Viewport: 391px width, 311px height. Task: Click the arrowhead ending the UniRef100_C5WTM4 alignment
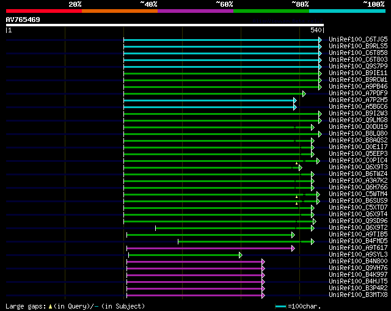pyautogui.click(x=318, y=194)
